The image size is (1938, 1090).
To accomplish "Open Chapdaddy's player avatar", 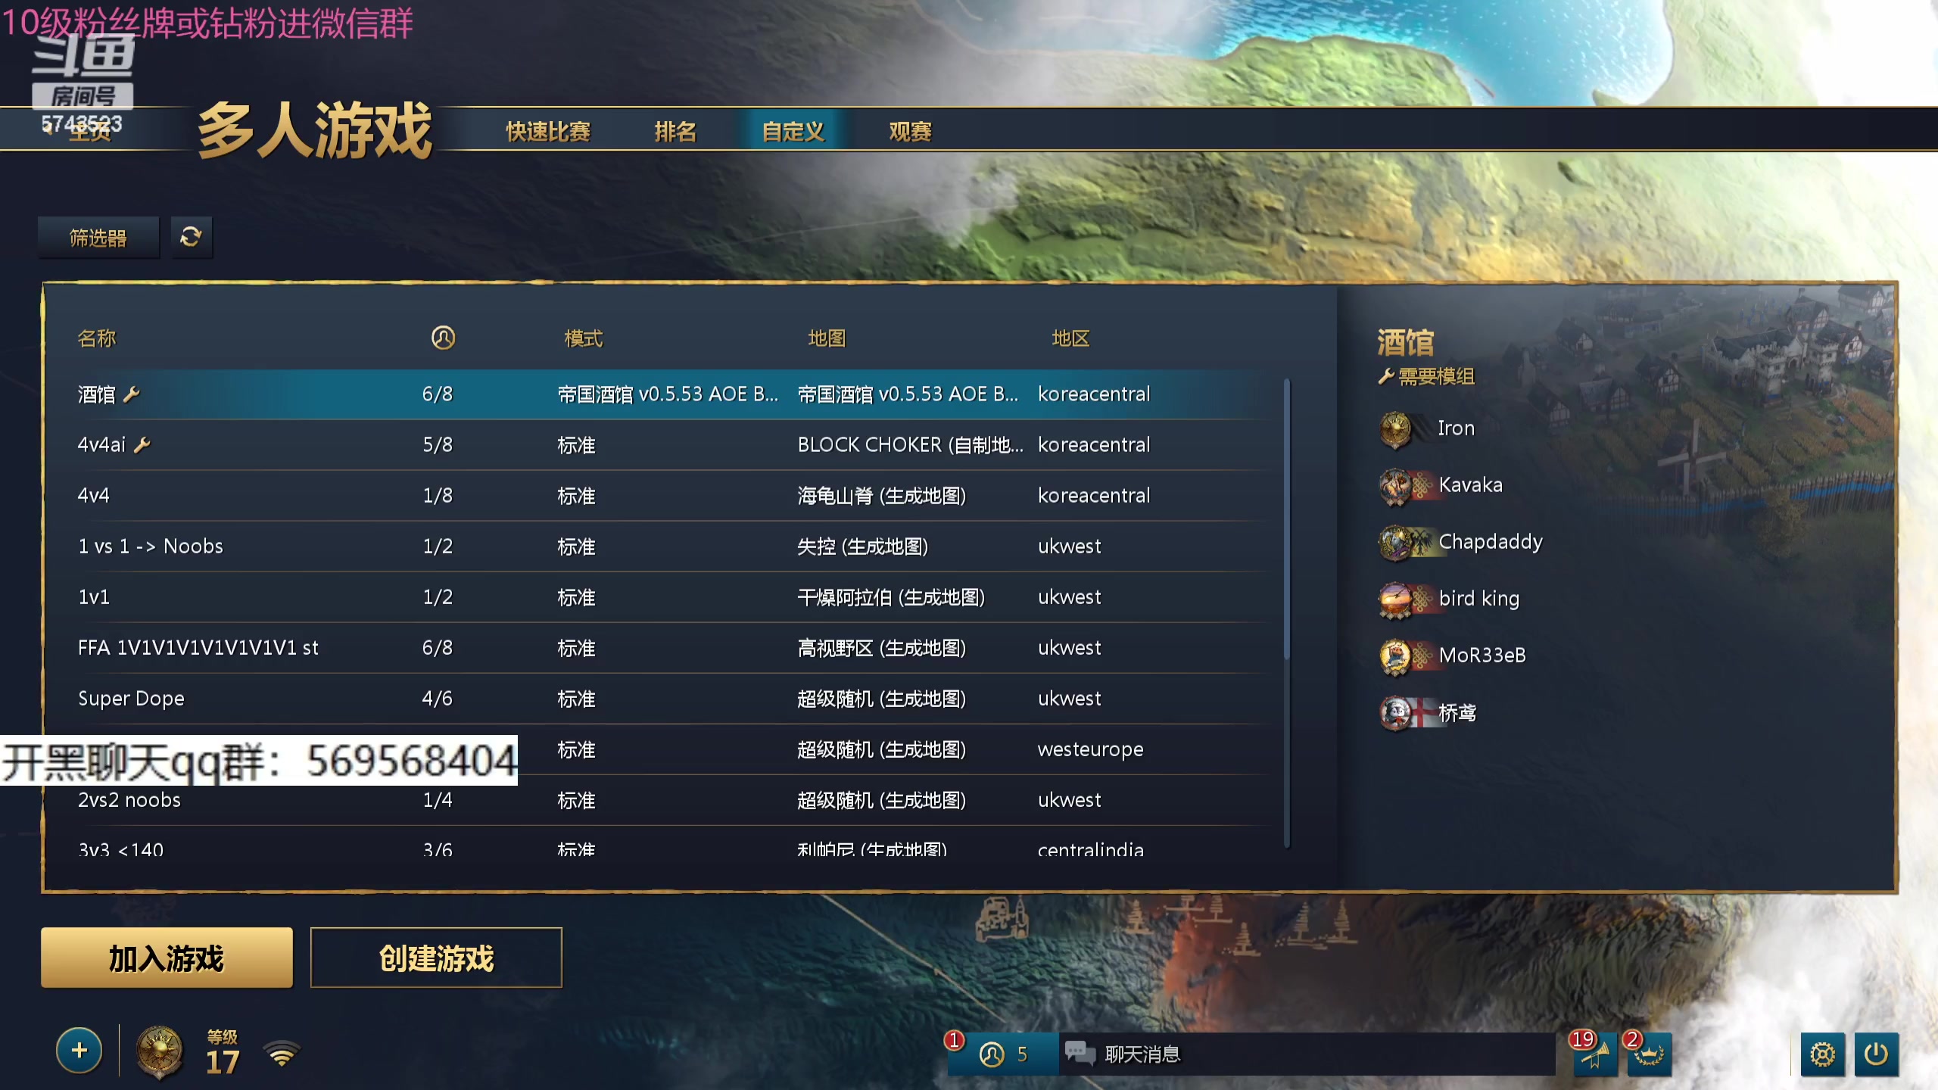I will (x=1395, y=543).
